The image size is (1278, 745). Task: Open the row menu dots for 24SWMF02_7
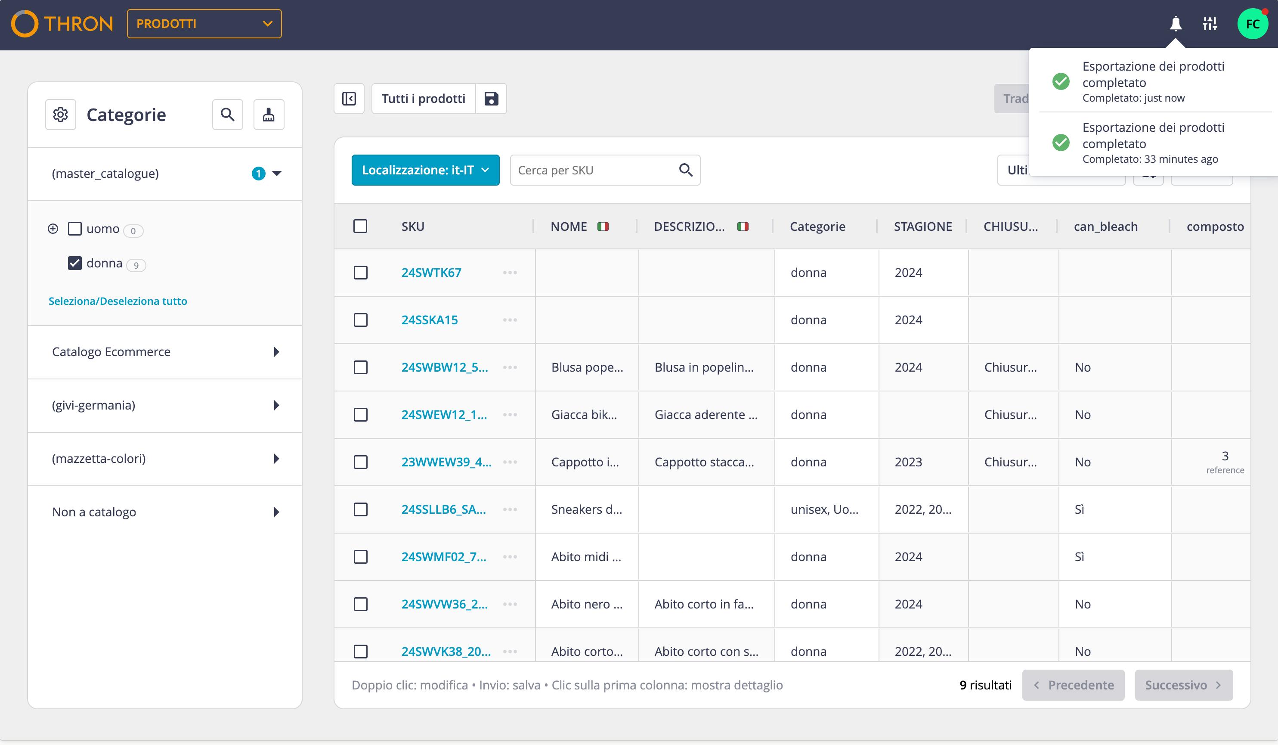[510, 557]
